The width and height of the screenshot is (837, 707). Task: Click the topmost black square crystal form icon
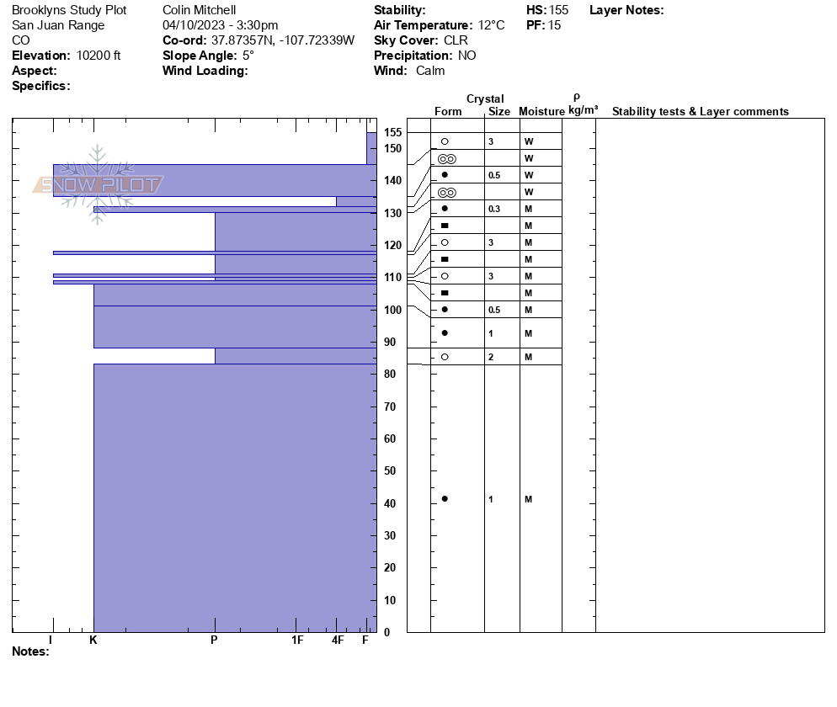[x=445, y=226]
